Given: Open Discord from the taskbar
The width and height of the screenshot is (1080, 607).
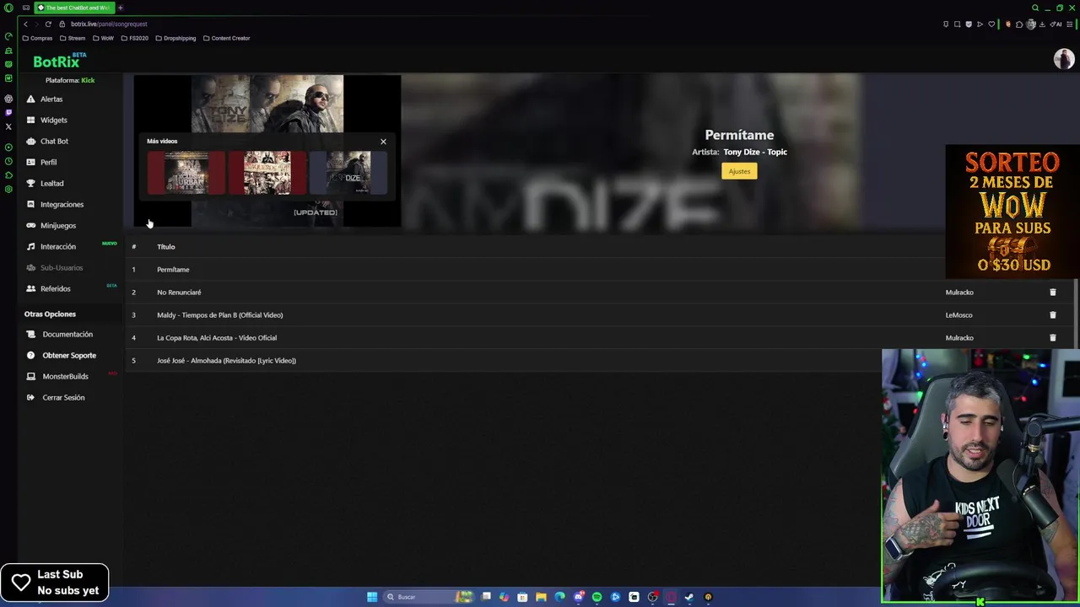Looking at the screenshot, I should (579, 597).
